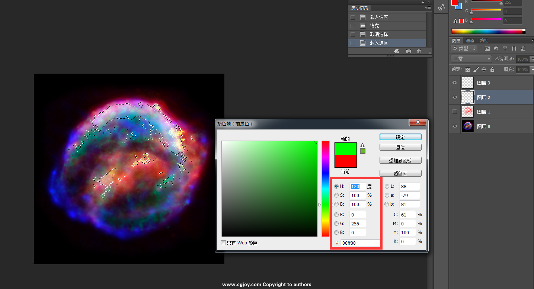Select the L lightness radio button
The height and width of the screenshot is (289, 534).
point(387,186)
